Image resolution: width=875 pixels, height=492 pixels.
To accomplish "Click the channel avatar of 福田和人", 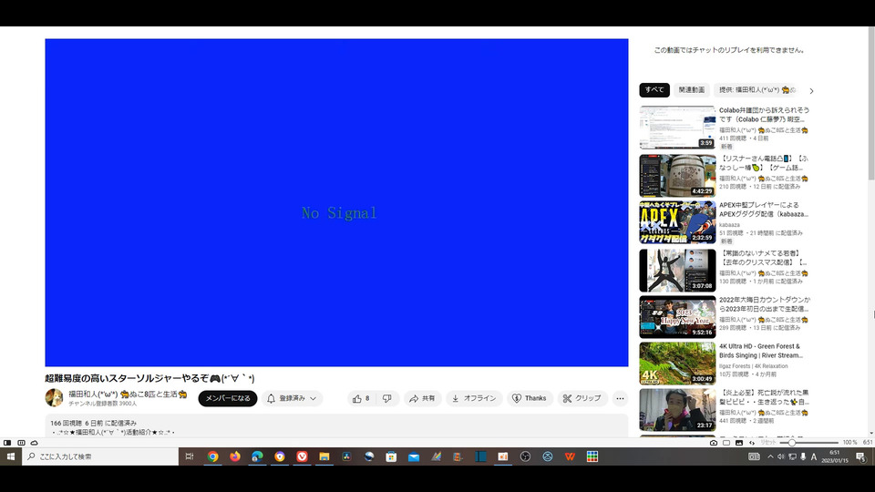I will coord(54,398).
